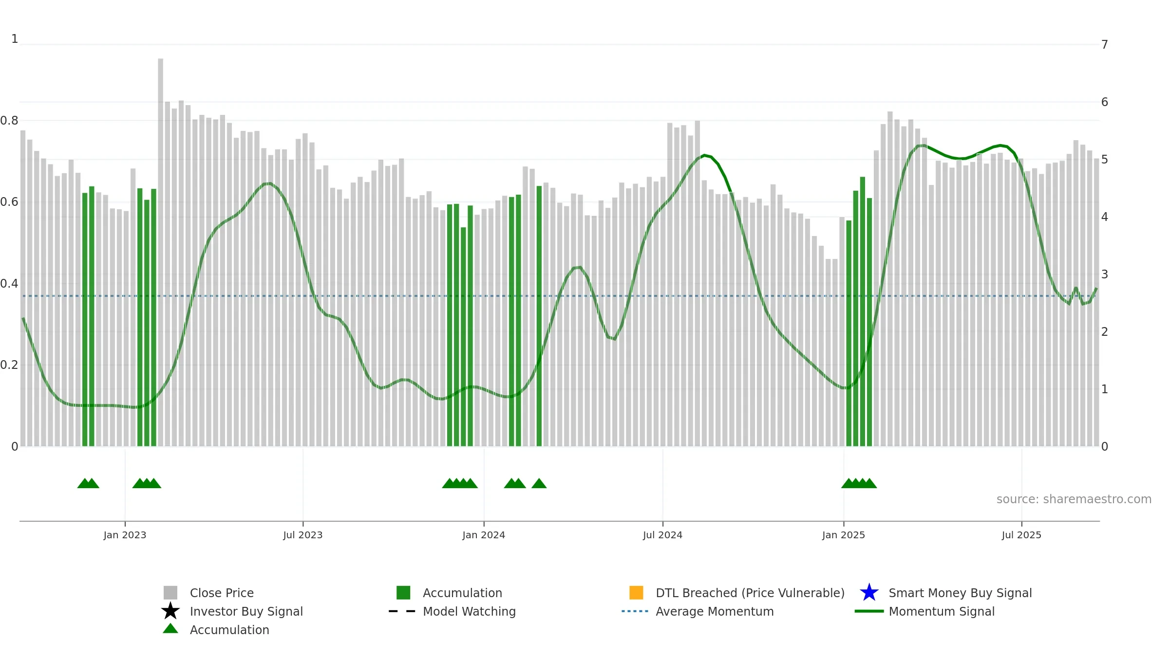This screenshot has width=1169, height=657.
Task: Click the gray Close Price legend swatch
Action: [x=170, y=593]
